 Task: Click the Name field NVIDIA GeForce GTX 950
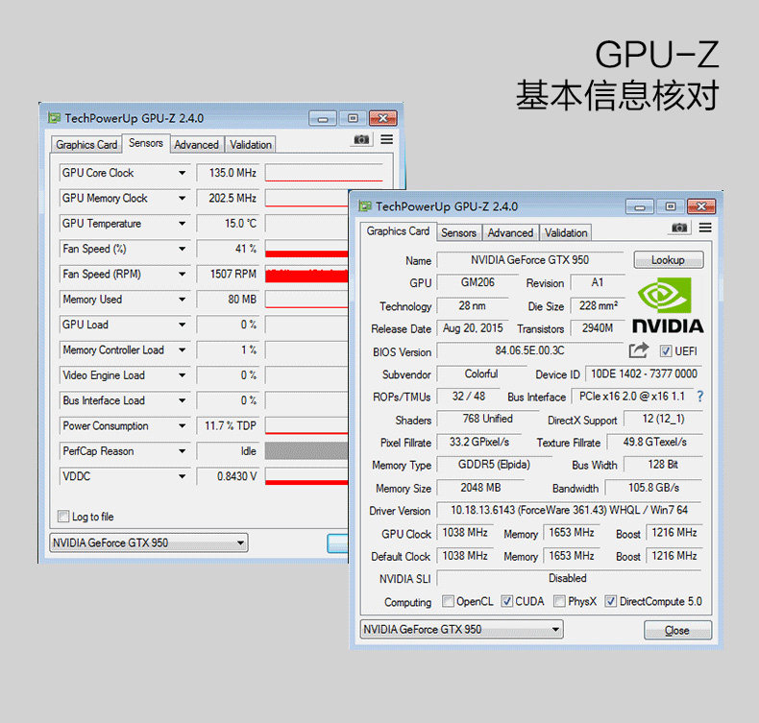529,260
